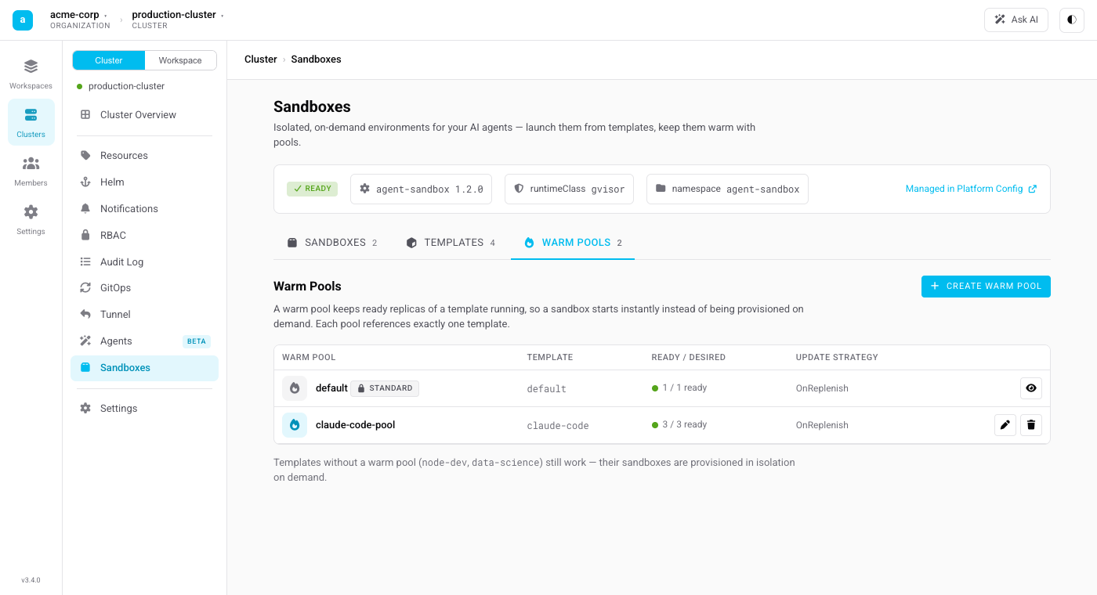The height and width of the screenshot is (595, 1097).
Task: Click the Ask AI button
Action: point(1016,20)
